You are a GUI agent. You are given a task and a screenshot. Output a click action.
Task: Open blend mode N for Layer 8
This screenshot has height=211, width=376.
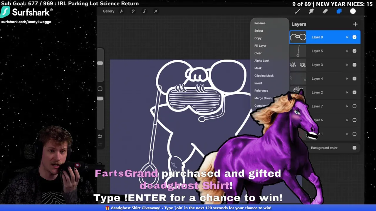(x=347, y=37)
